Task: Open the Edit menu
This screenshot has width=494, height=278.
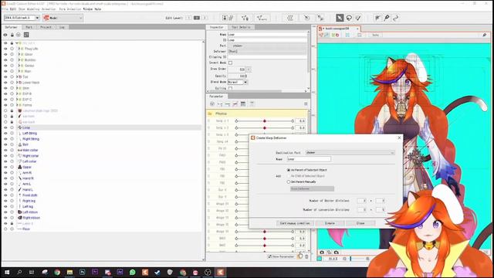Action: (13, 9)
